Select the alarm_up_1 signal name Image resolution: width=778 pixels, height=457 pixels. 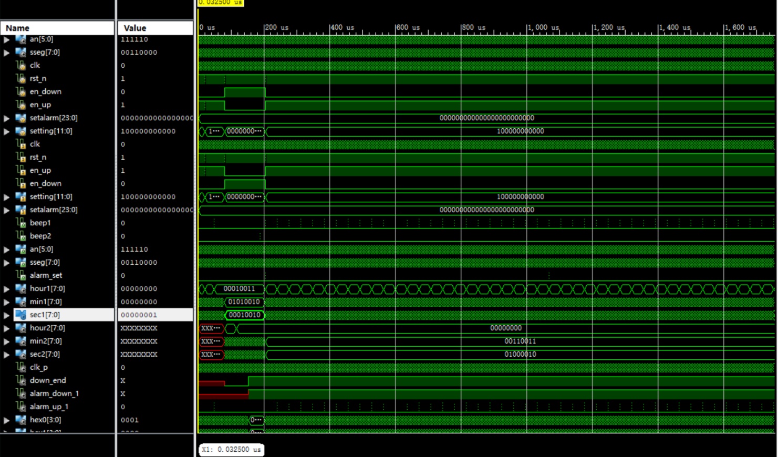pos(49,407)
